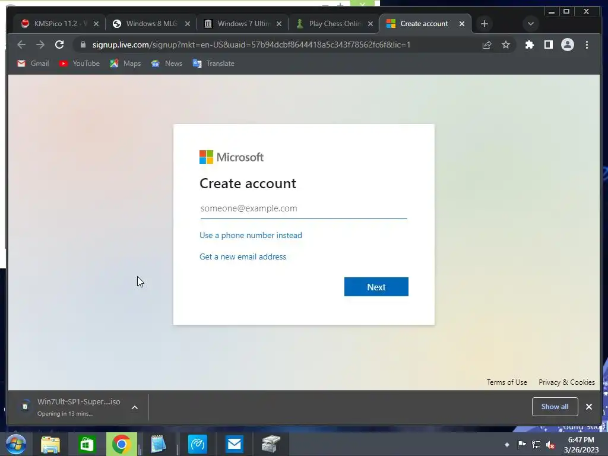Open the blue speedometer taskbar app

pyautogui.click(x=198, y=444)
